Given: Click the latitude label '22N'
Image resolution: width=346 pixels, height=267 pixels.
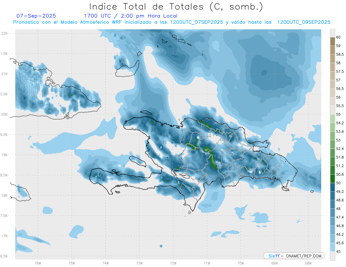Looking at the screenshot, I should [5, 33].
